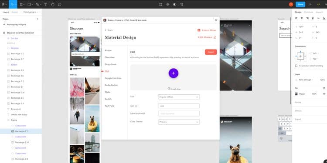The width and height of the screenshot is (327, 163).
Task: Click the Create component icon in toolbar
Action: click(168, 4)
